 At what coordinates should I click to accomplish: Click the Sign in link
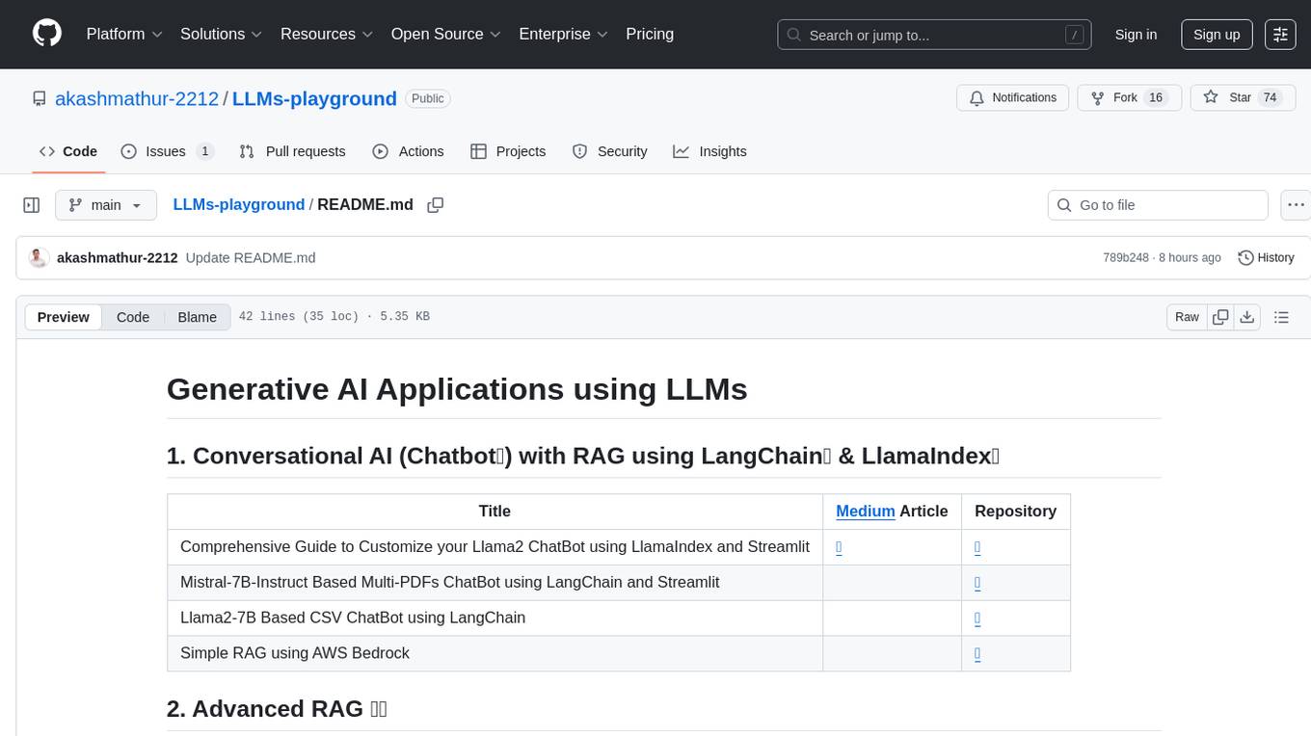coord(1136,35)
